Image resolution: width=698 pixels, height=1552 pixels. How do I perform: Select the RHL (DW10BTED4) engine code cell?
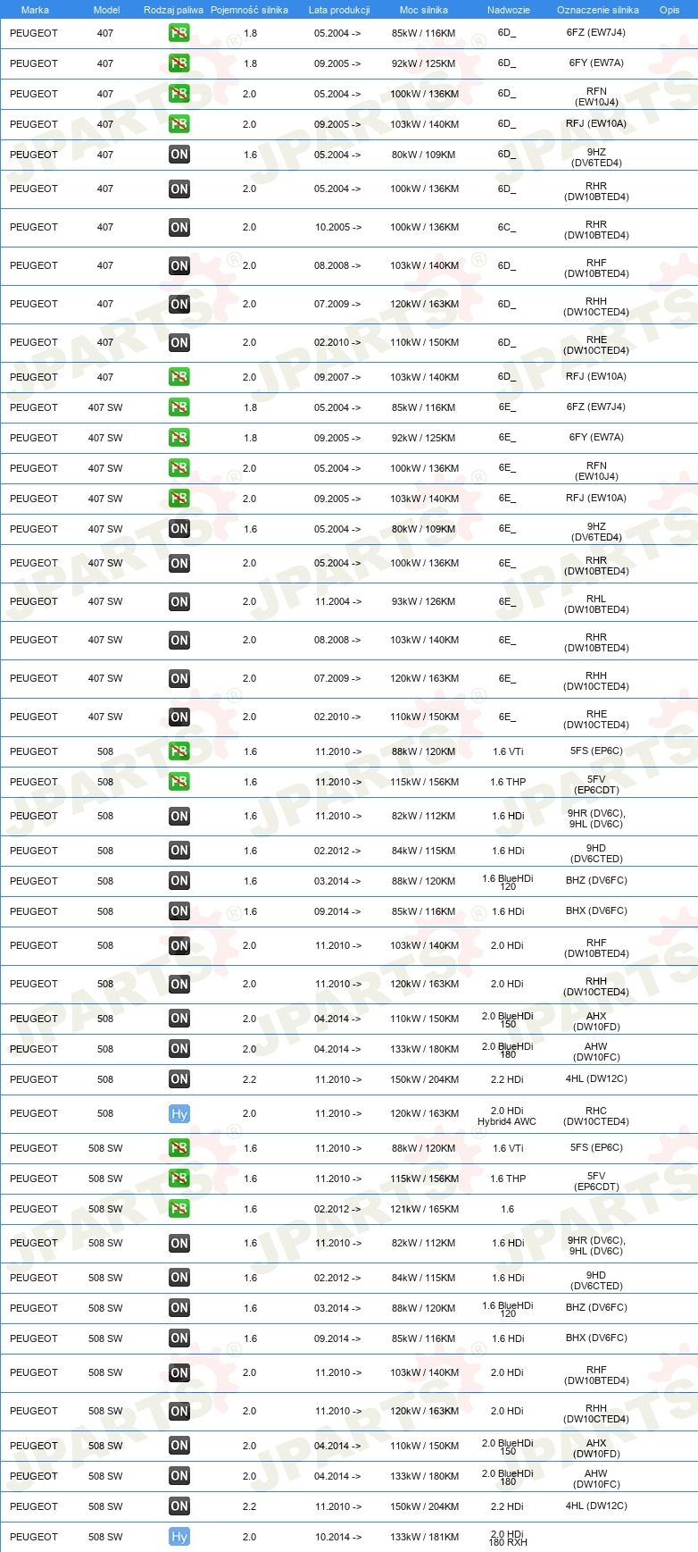596,604
